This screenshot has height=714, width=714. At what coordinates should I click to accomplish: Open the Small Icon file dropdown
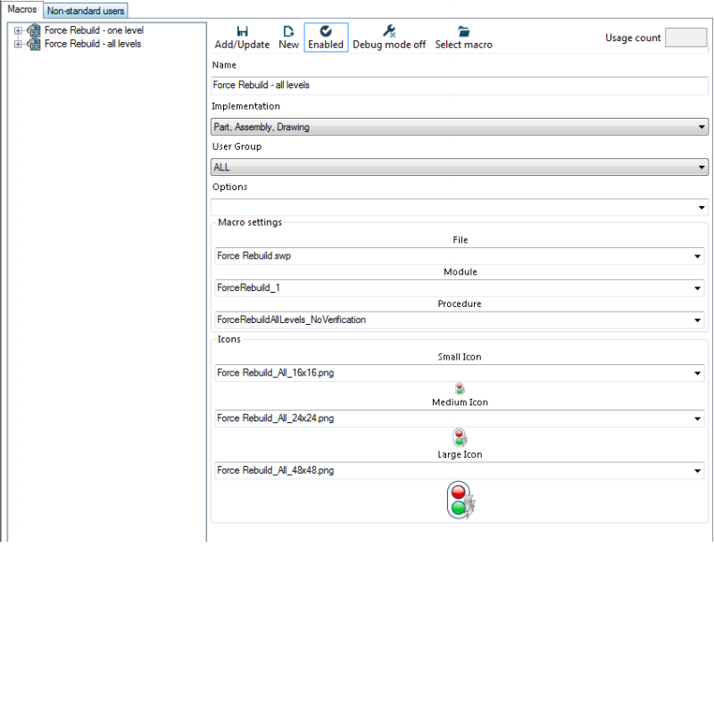pyautogui.click(x=460, y=373)
